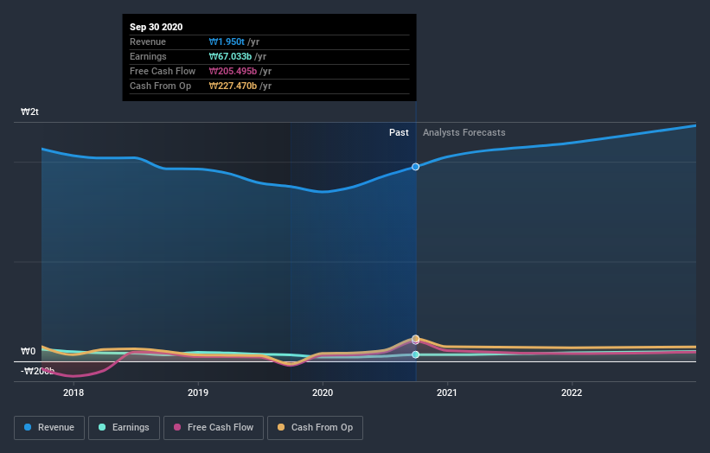This screenshot has height=453, width=710.
Task: Click the Analysts Forecasts label
Action: pos(464,132)
